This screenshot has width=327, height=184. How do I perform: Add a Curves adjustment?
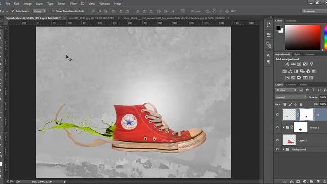click(x=299, y=64)
